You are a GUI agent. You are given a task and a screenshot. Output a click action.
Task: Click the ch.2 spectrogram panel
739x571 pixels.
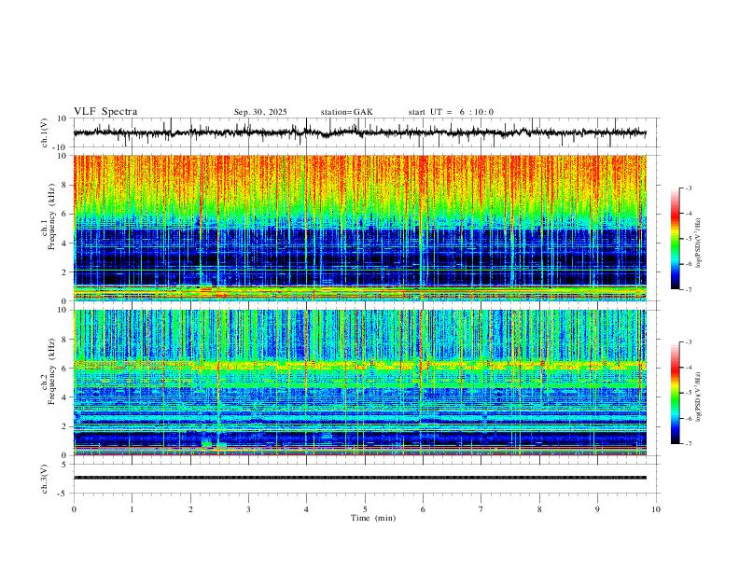(x=359, y=383)
